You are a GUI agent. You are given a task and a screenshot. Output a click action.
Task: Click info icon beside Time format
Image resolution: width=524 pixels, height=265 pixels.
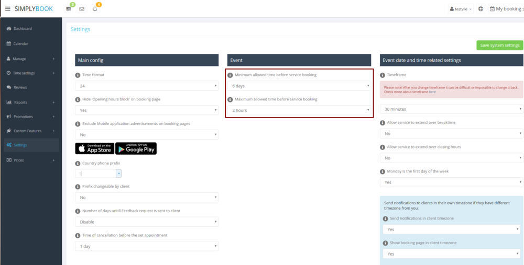click(78, 75)
